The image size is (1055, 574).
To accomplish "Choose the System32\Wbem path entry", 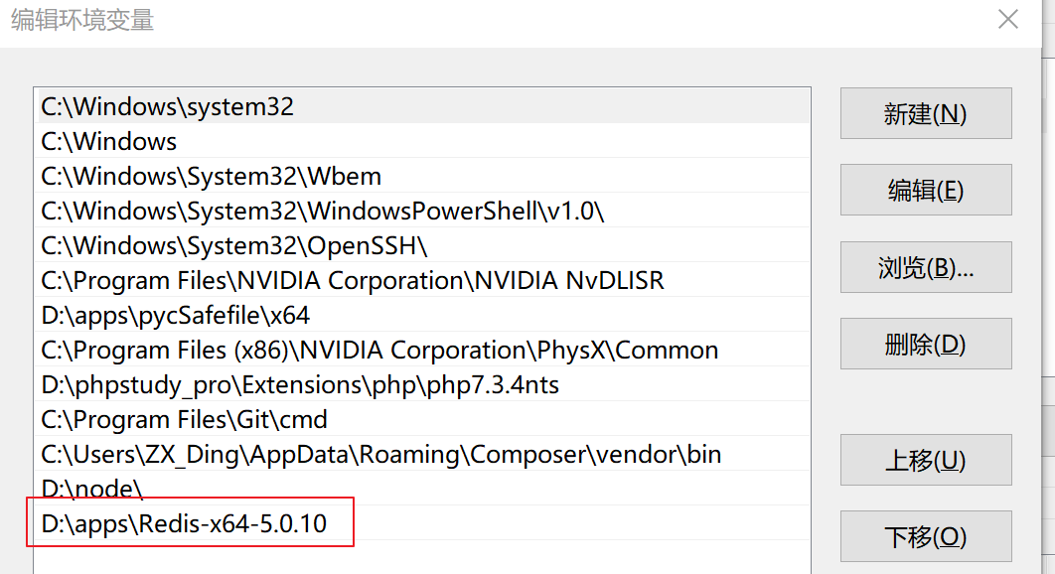I will (211, 177).
